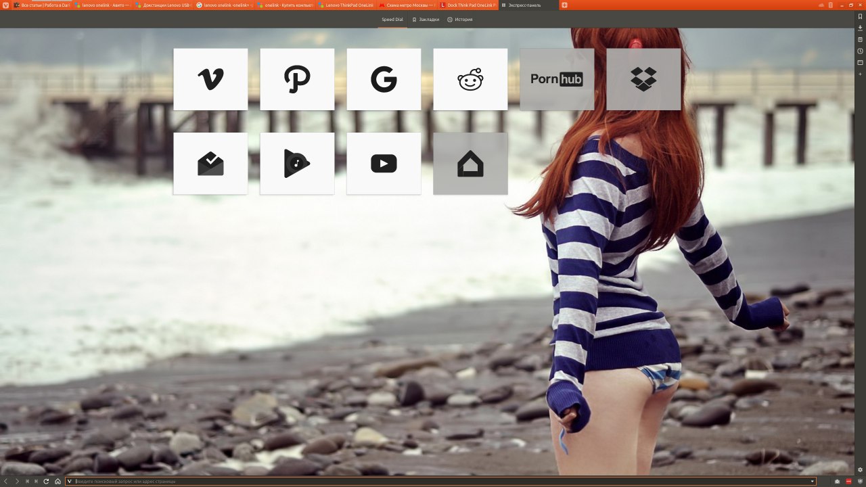Switch to the 'Все статьи' tab
The width and height of the screenshot is (866, 487).
pos(42,5)
